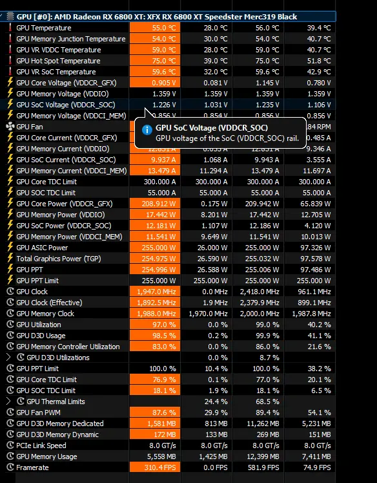Viewport: 377px width, 483px height.
Task: Click the thermometer icon beside GPU Temperature
Action: click(10, 28)
